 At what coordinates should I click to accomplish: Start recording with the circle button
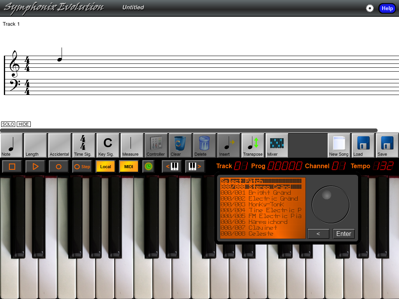58,167
